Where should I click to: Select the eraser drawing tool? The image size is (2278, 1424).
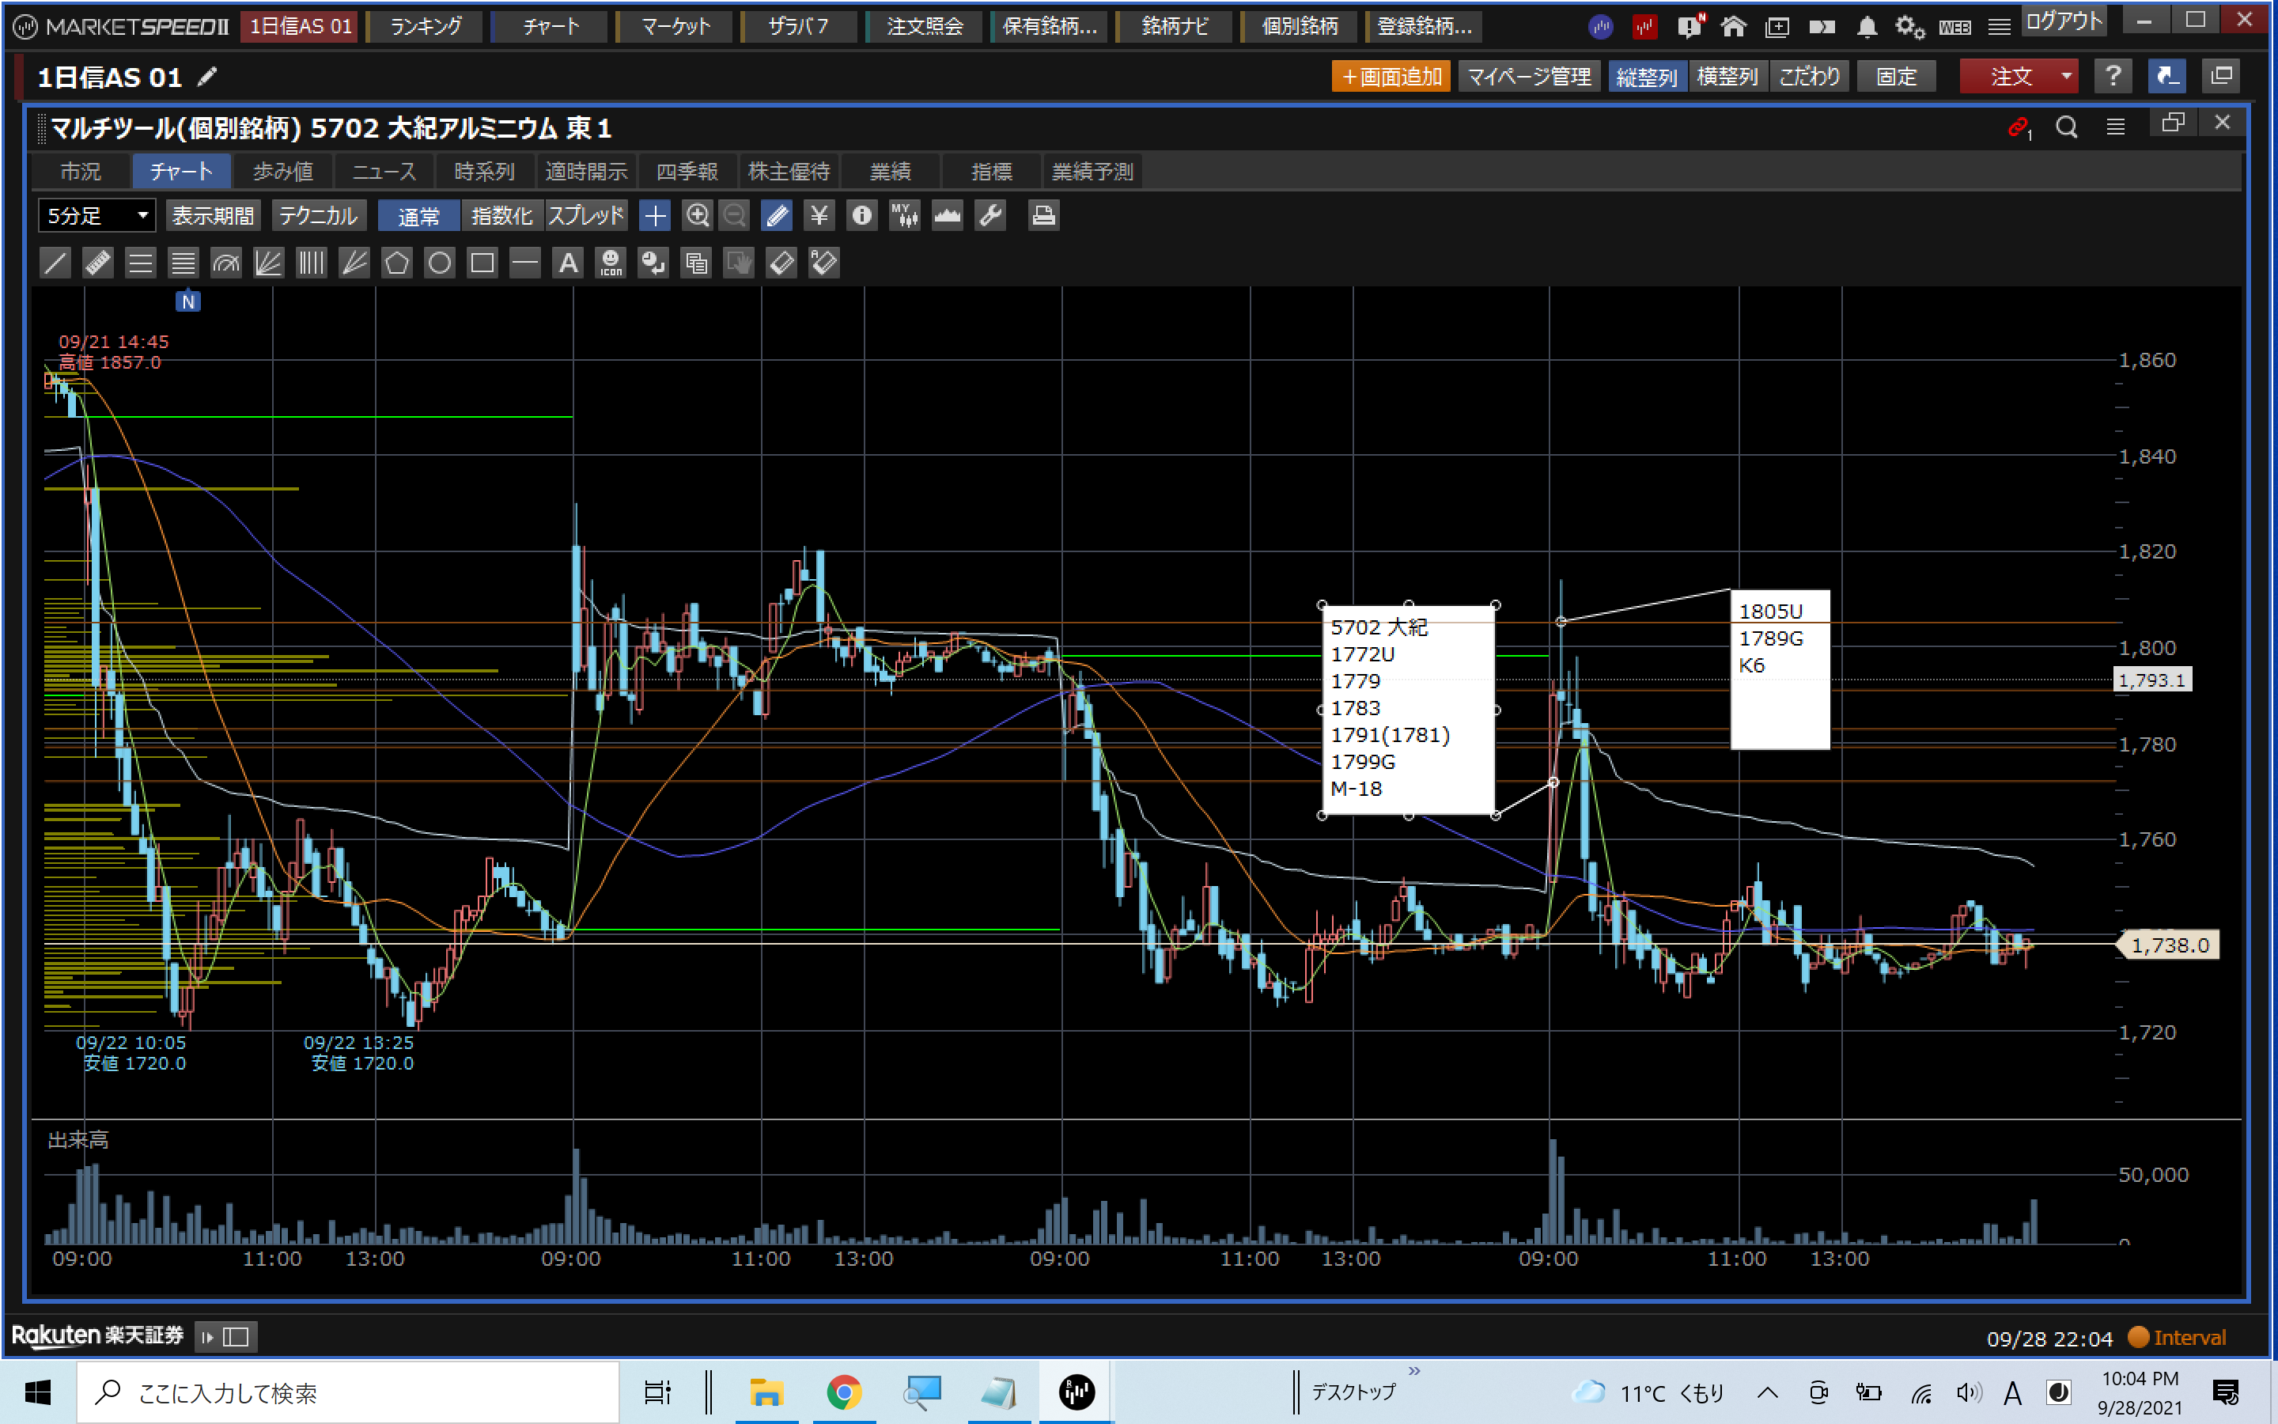[x=781, y=263]
